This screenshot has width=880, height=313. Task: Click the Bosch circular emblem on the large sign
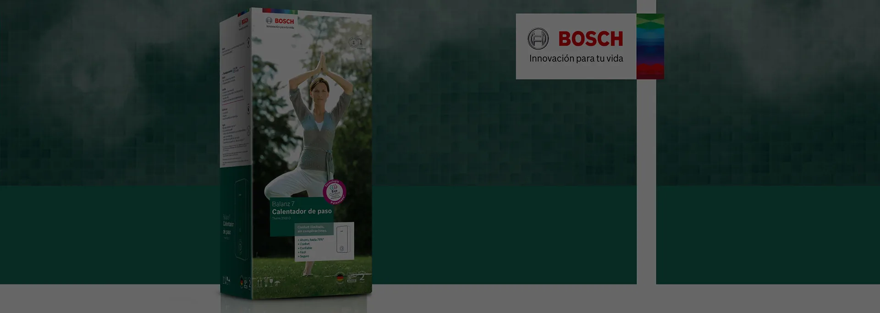[538, 39]
